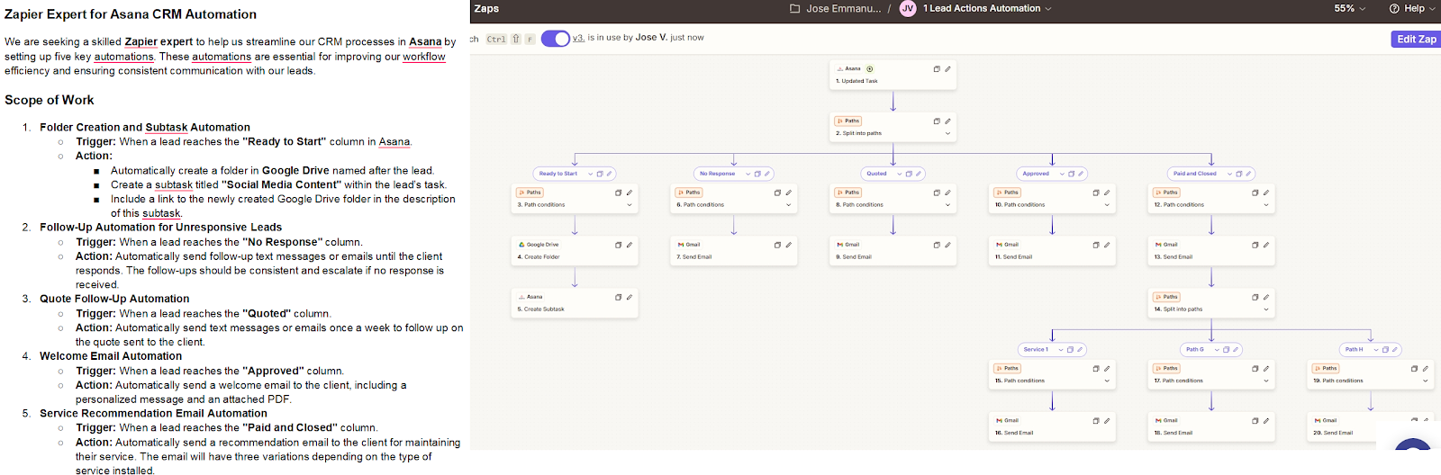Click the copy icon on step 5 Create Subtask
The width and height of the screenshot is (1441, 475).
point(619,297)
